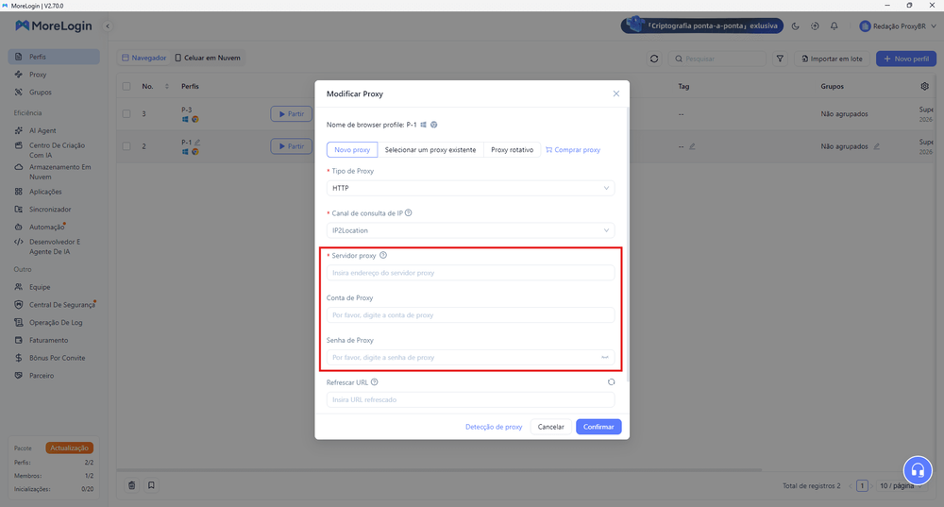Select the checkbox for profile row 2
The height and width of the screenshot is (507, 944).
pyautogui.click(x=126, y=146)
